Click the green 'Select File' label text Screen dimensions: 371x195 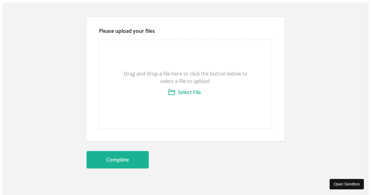click(x=189, y=92)
